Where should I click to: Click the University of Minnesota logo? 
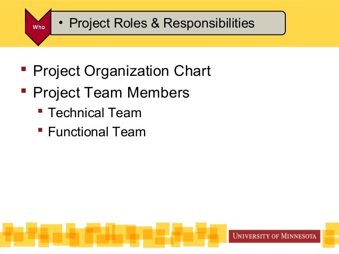tap(274, 236)
